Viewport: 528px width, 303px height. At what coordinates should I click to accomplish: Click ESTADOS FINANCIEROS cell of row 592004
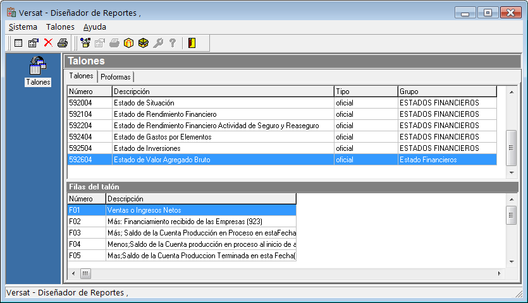tap(448, 103)
